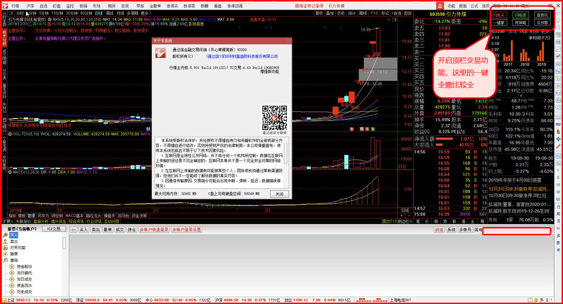Click the F10 icon in the right sidebar

[558, 71]
